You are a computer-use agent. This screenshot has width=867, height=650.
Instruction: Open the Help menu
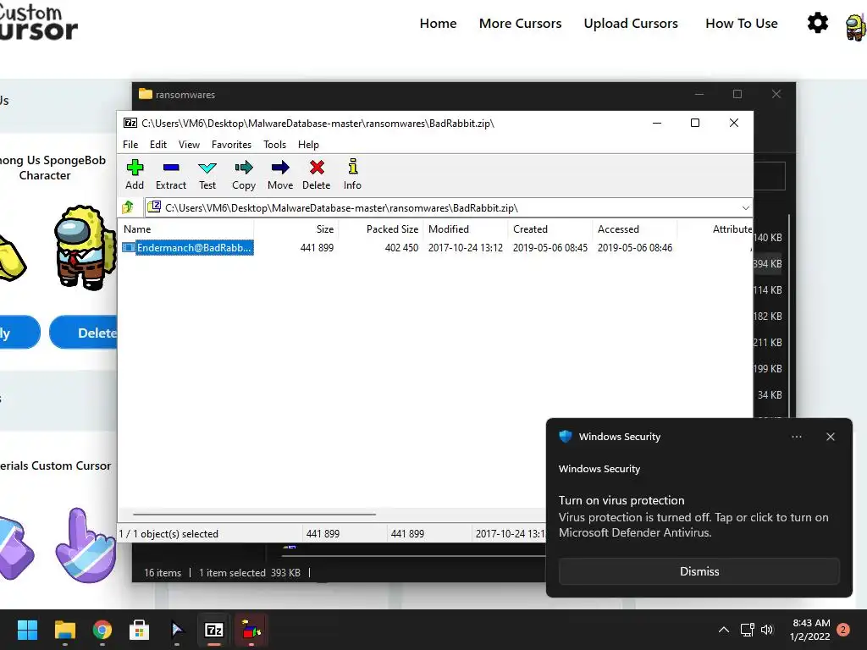[308, 144]
